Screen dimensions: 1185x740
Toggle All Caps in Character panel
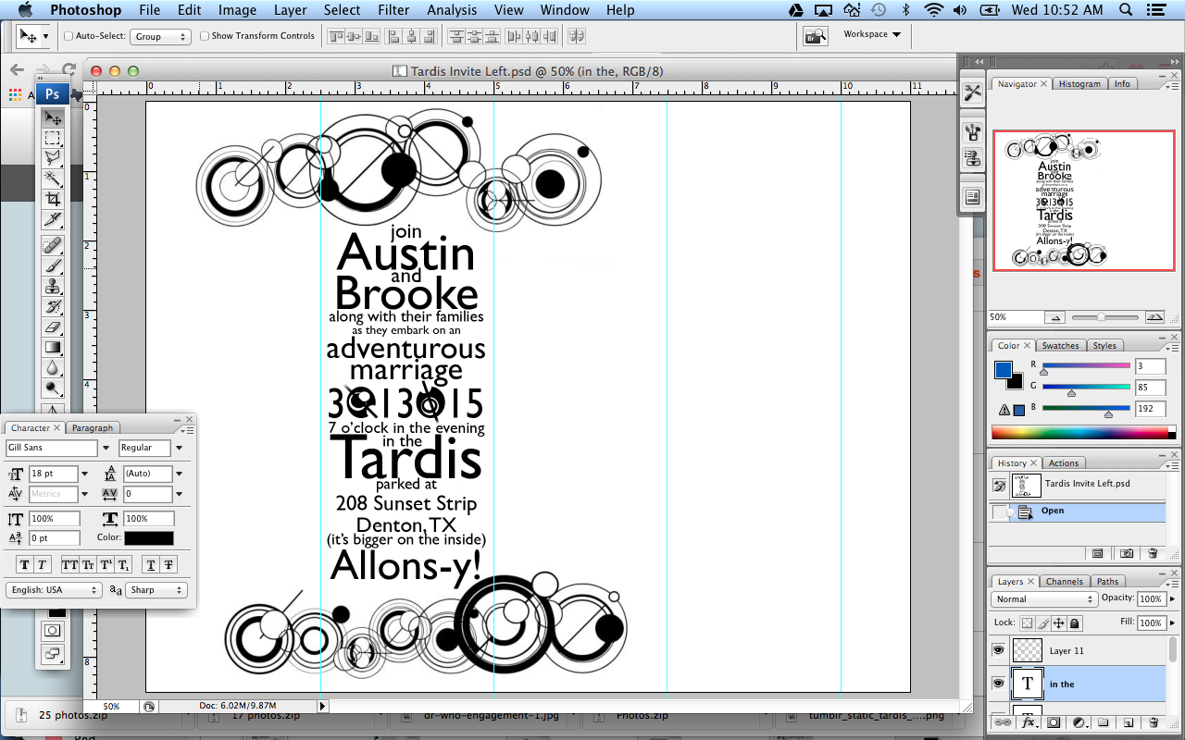tap(69, 564)
